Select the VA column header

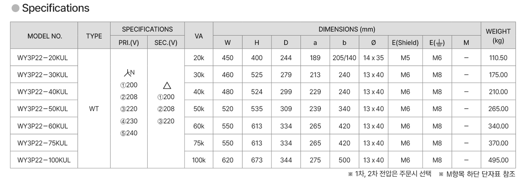[199, 36]
